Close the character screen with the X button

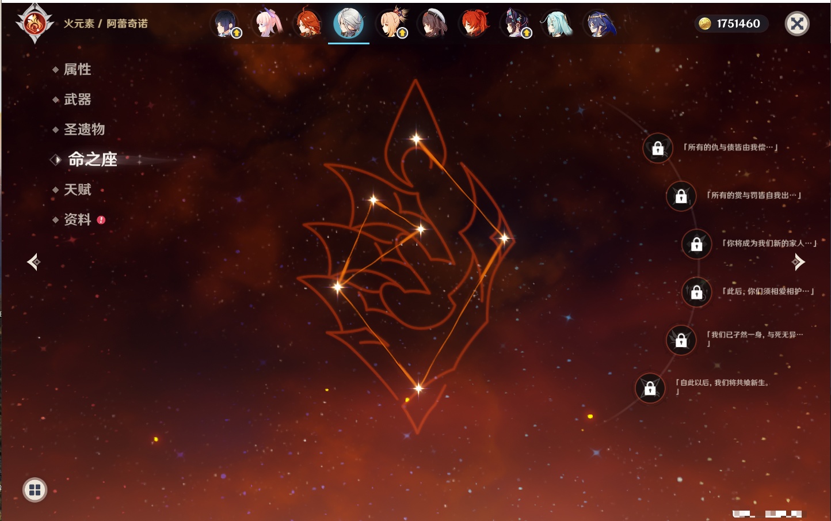coord(797,24)
